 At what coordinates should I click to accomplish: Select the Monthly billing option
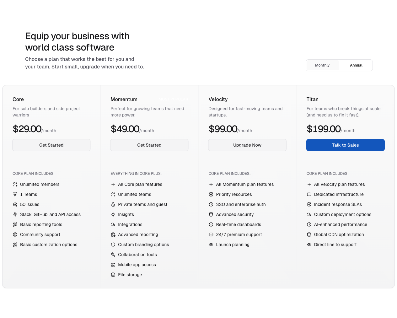point(322,65)
